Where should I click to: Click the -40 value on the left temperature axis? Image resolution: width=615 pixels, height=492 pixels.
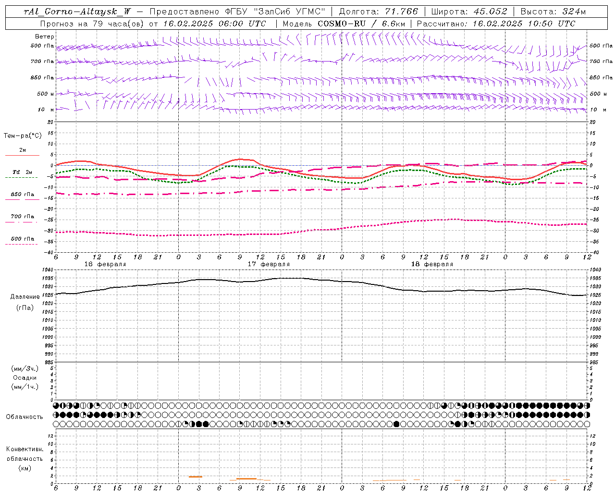[x=49, y=253]
